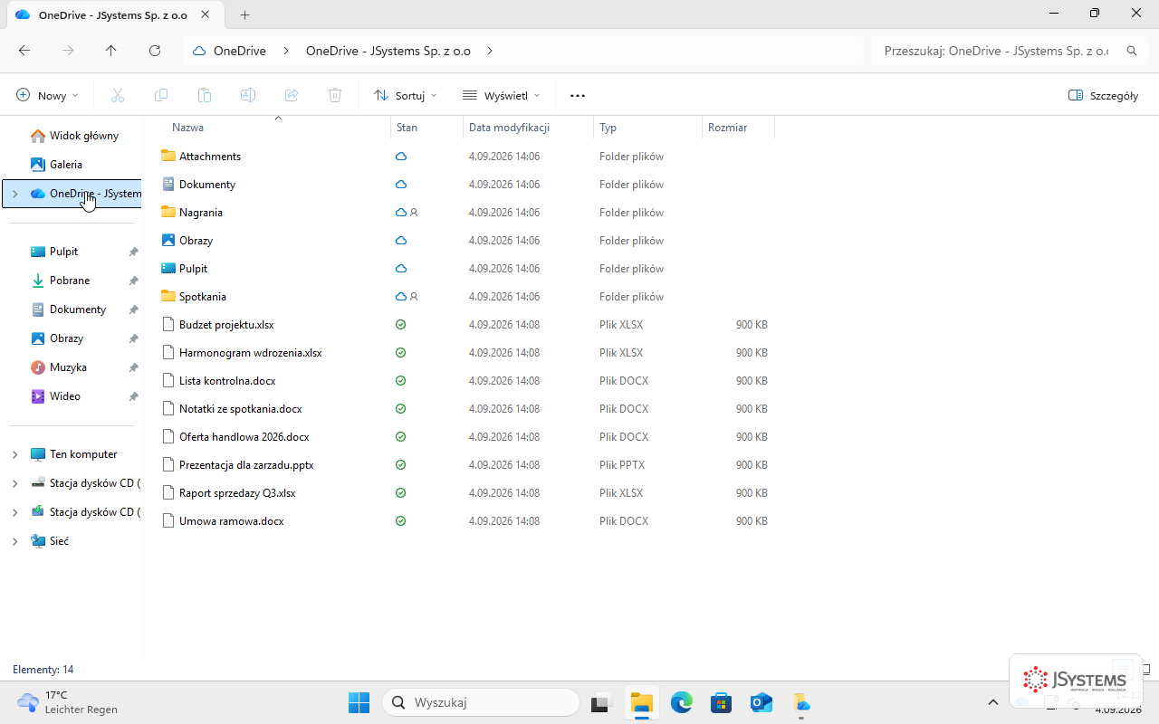Select Prezentacja dla zarzadu.pptx

(246, 465)
